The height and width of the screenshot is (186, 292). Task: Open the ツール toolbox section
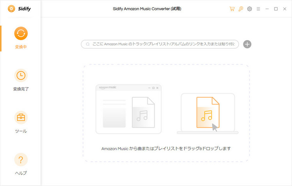point(21,122)
